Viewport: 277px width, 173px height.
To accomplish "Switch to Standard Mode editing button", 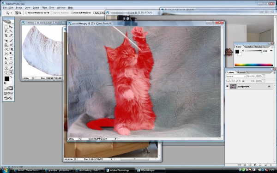I will 6,88.
